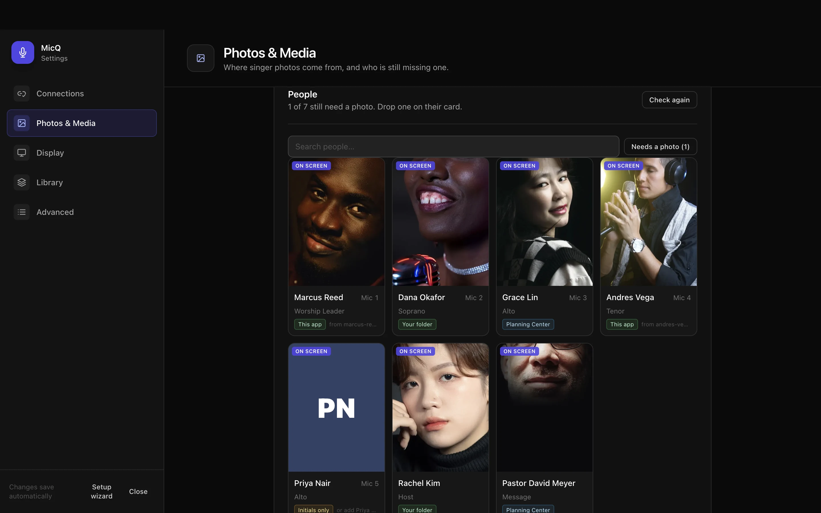Click the Mic 4 label
This screenshot has width=821, height=513.
click(682, 298)
